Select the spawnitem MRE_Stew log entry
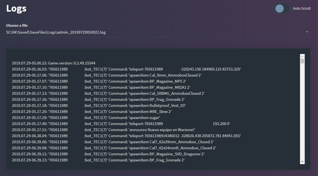The image size is (318, 176). [150, 112]
